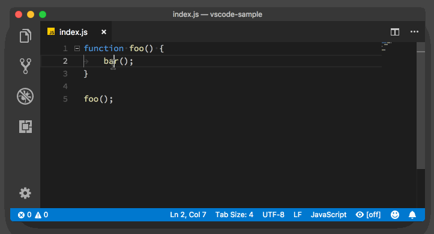Go to line via Ln 2, Col 7

click(x=188, y=215)
